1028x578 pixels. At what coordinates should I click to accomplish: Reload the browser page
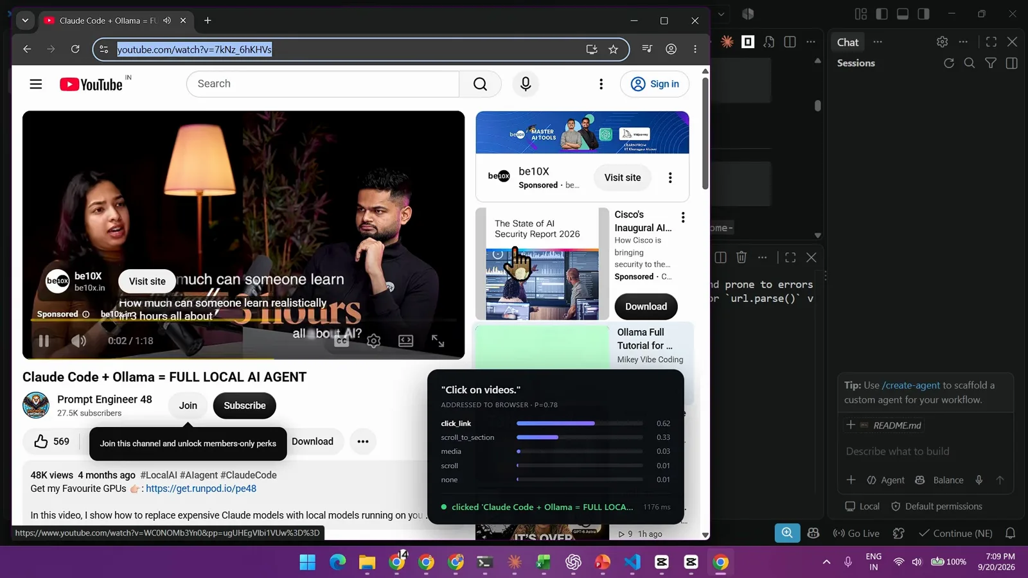pos(75,49)
